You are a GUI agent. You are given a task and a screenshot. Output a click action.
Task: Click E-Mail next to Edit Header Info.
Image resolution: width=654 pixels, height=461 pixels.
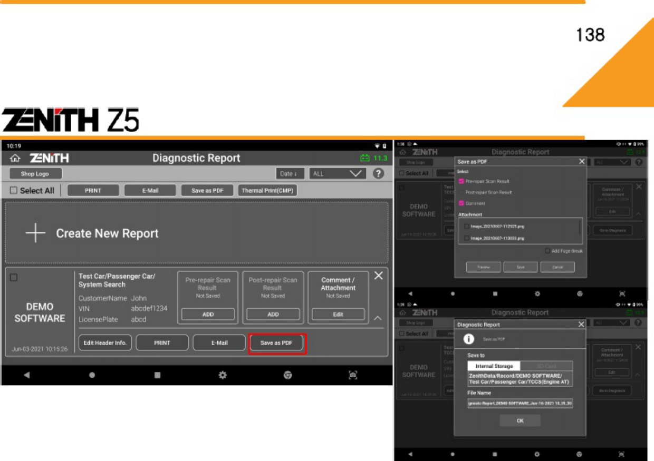(219, 343)
